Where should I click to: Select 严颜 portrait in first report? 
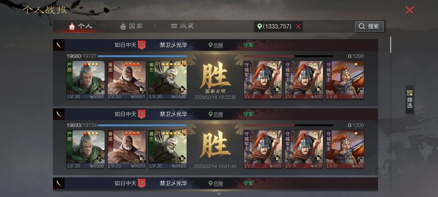click(x=86, y=80)
